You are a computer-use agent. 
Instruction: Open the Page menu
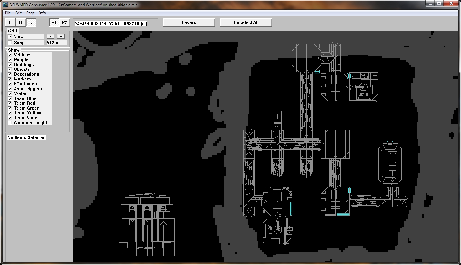[x=30, y=13]
